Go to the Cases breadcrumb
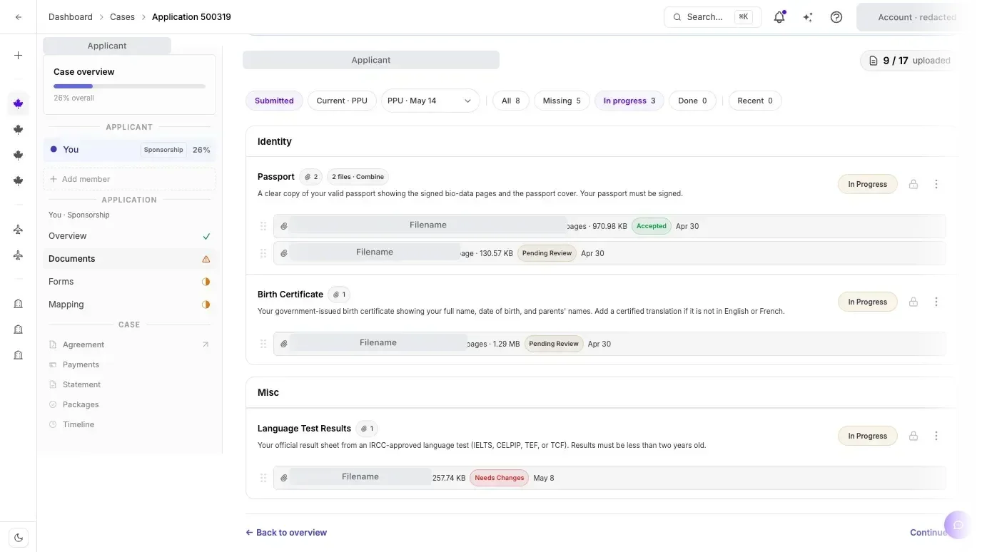Viewport: 987px width, 552px height. 122,17
